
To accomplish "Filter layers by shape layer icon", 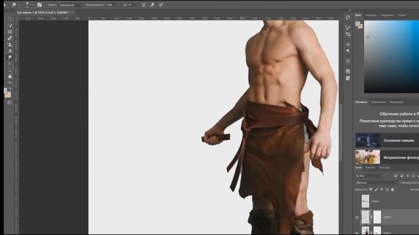I will click(413, 176).
